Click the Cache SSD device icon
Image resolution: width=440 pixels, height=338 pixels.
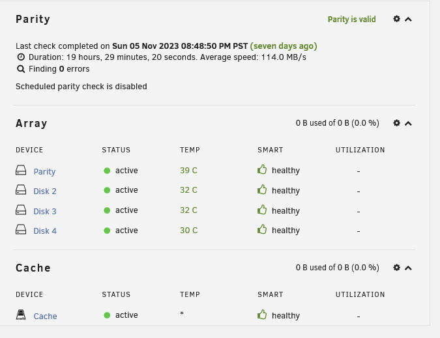21,315
